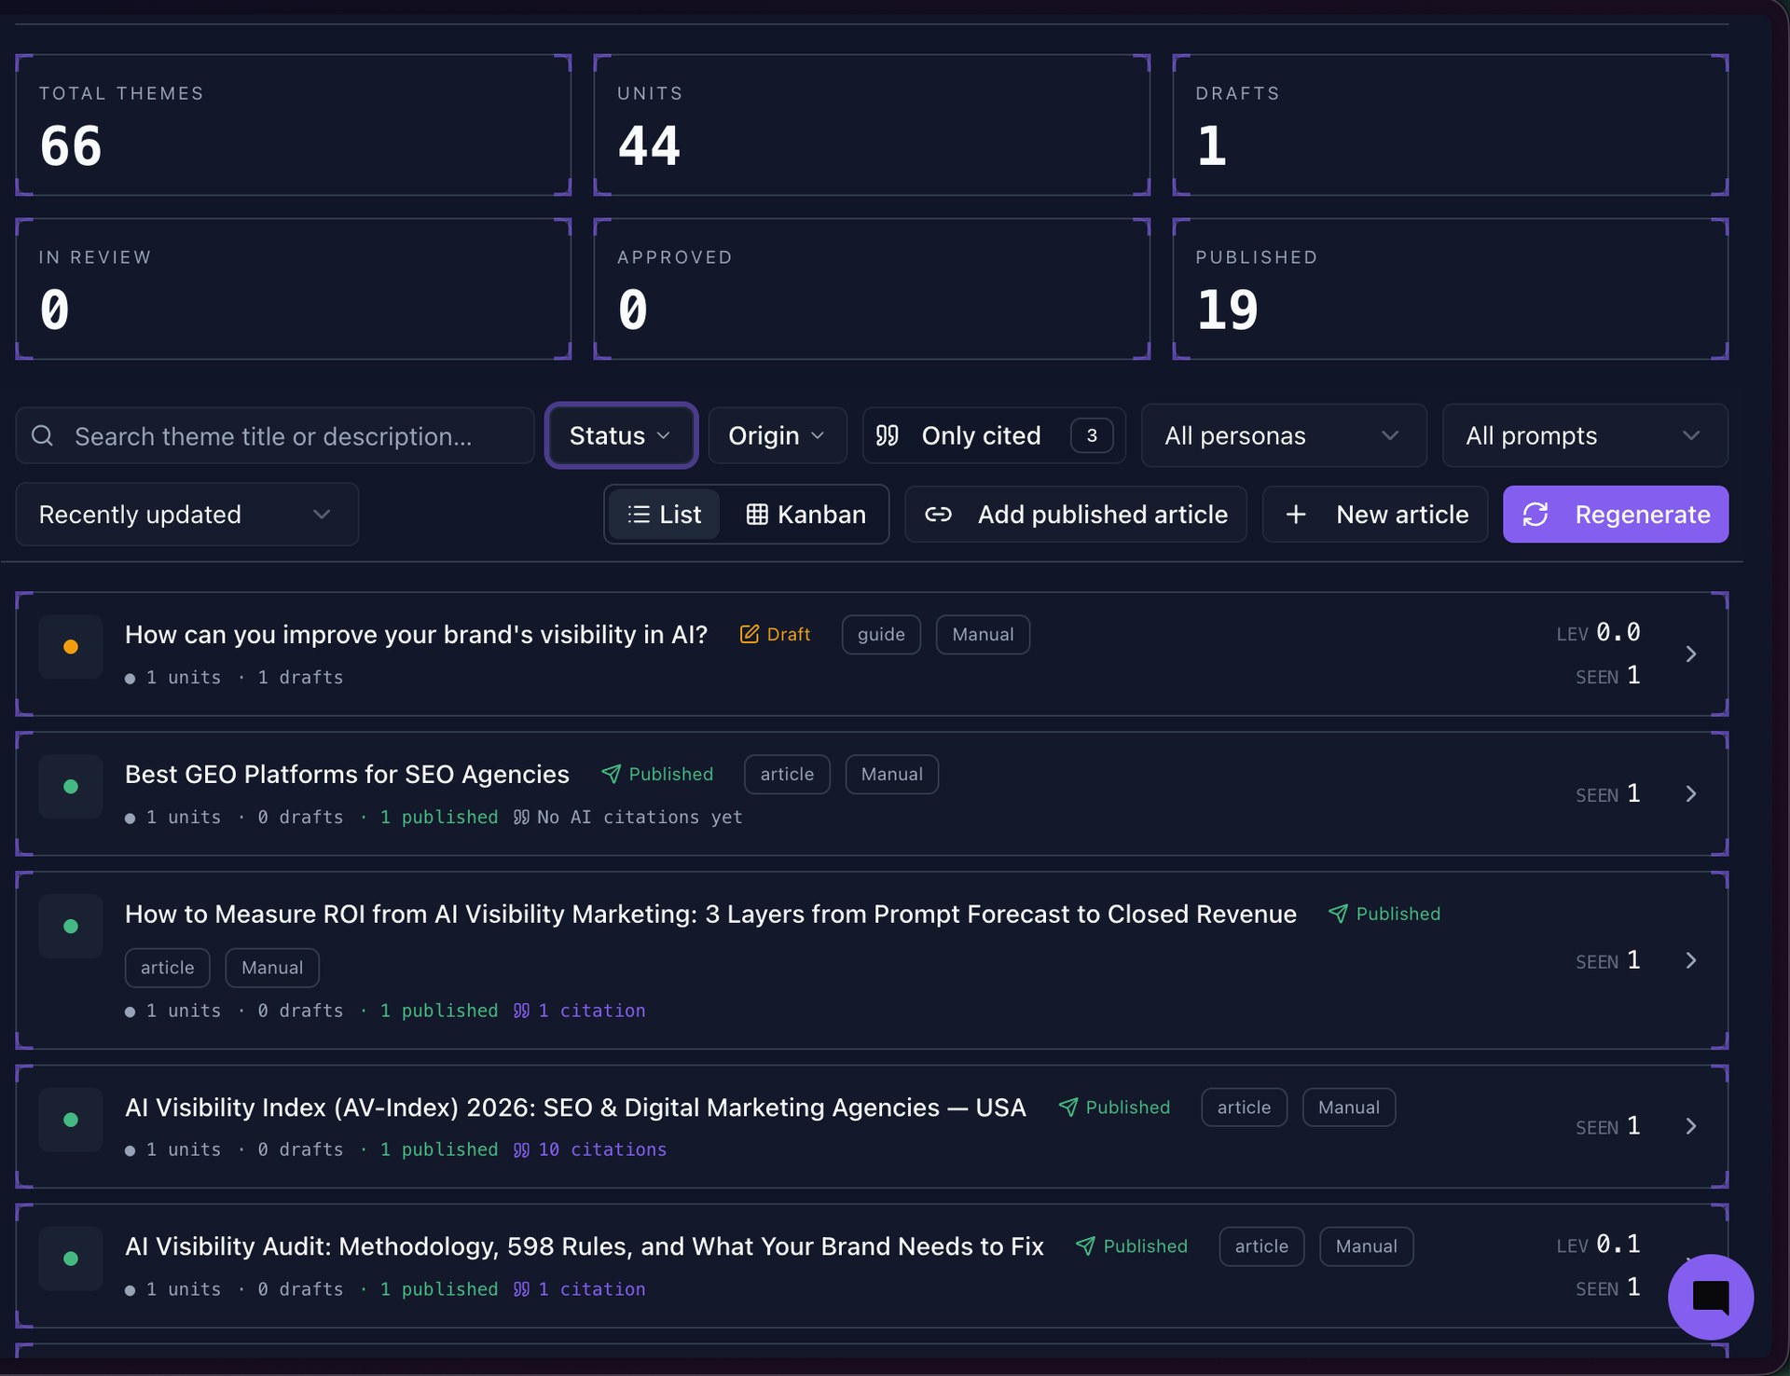Click the Published stat card showing 19

coord(1451,289)
